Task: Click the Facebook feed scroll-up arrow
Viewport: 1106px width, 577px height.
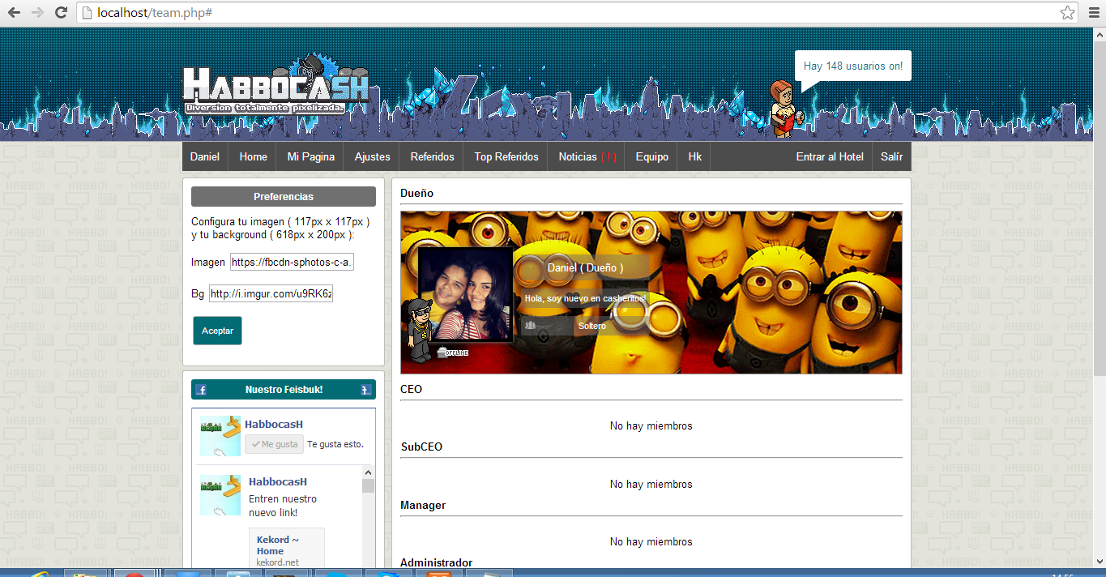Action: (x=368, y=472)
